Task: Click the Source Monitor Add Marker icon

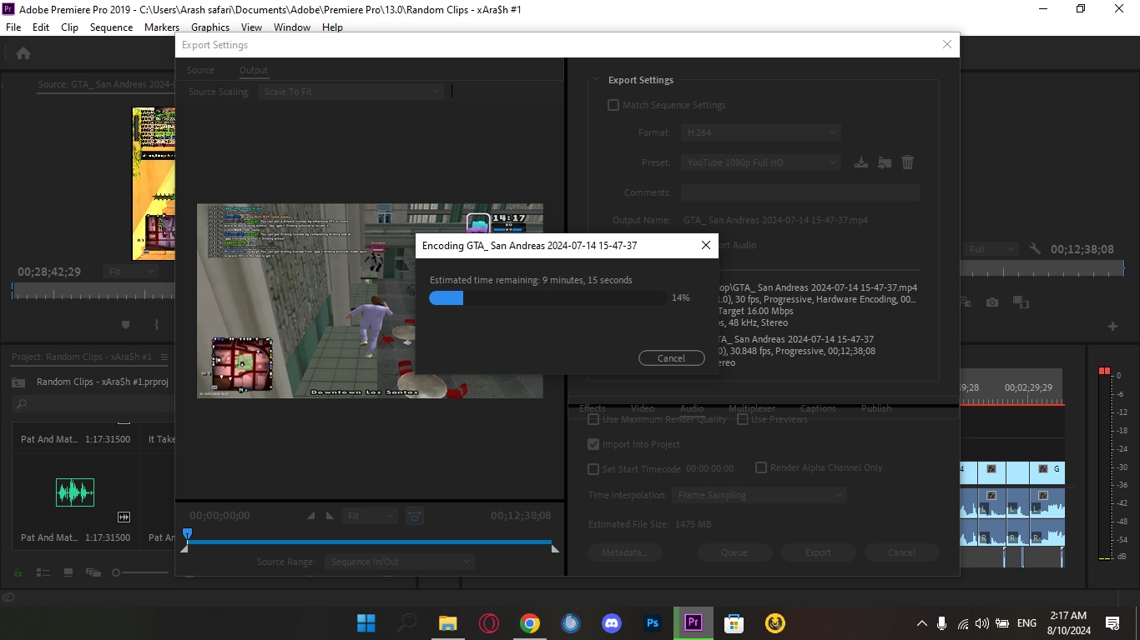Action: click(x=126, y=325)
